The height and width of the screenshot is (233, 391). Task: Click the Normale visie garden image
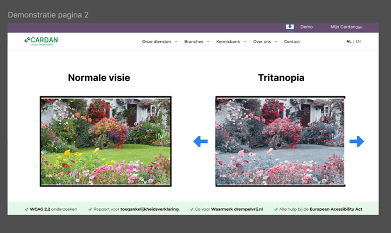(105, 141)
